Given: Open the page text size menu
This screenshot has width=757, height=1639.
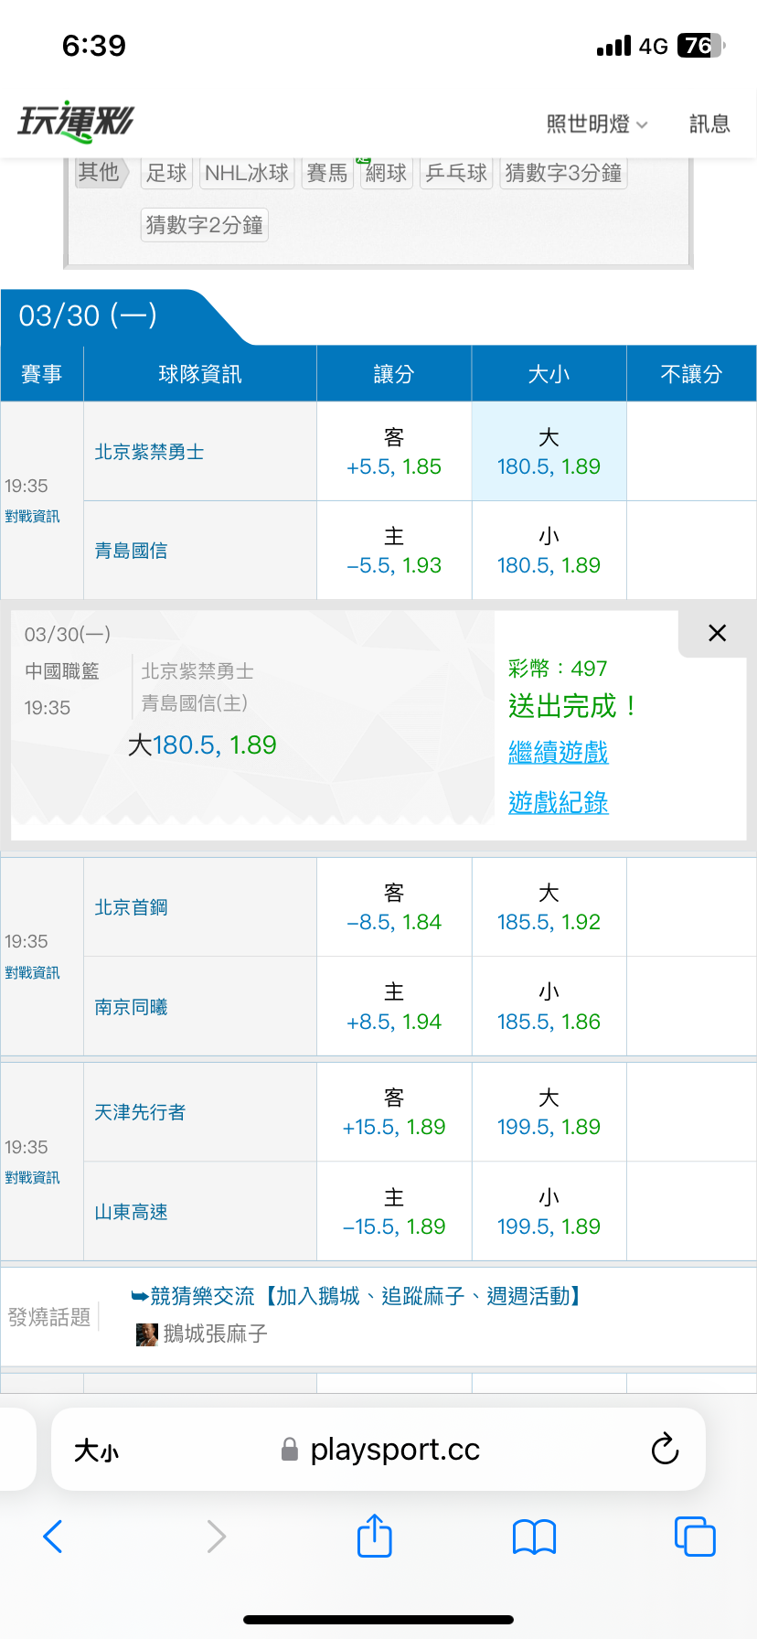Looking at the screenshot, I should [96, 1450].
